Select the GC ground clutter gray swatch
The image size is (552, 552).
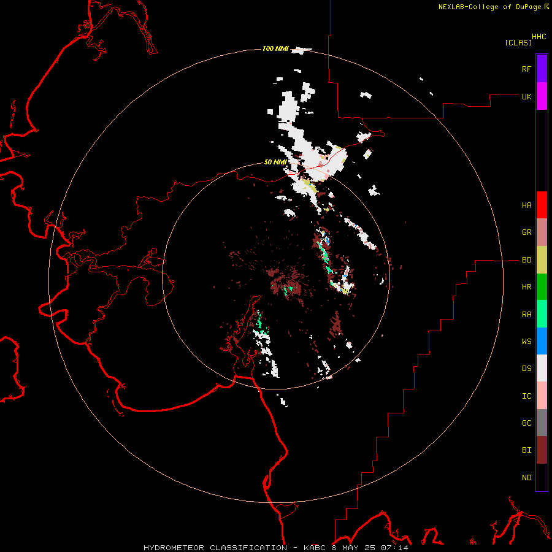(x=542, y=423)
